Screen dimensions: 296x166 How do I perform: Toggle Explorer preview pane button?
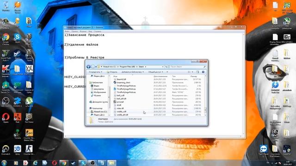click(x=197, y=72)
